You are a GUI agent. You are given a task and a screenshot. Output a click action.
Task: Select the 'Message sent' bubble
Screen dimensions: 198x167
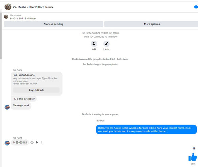click(x=21, y=106)
